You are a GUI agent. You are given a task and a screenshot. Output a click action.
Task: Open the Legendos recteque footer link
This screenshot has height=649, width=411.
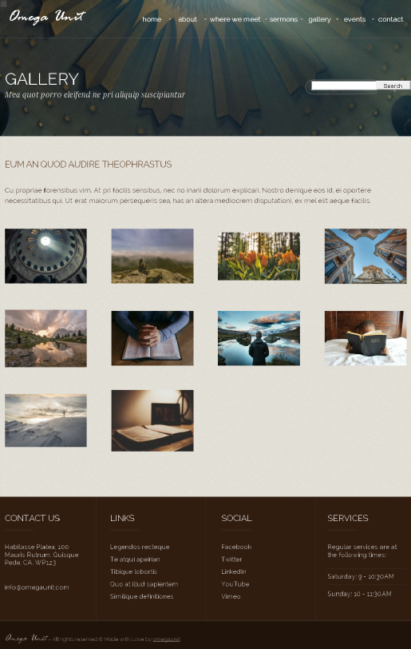click(140, 547)
